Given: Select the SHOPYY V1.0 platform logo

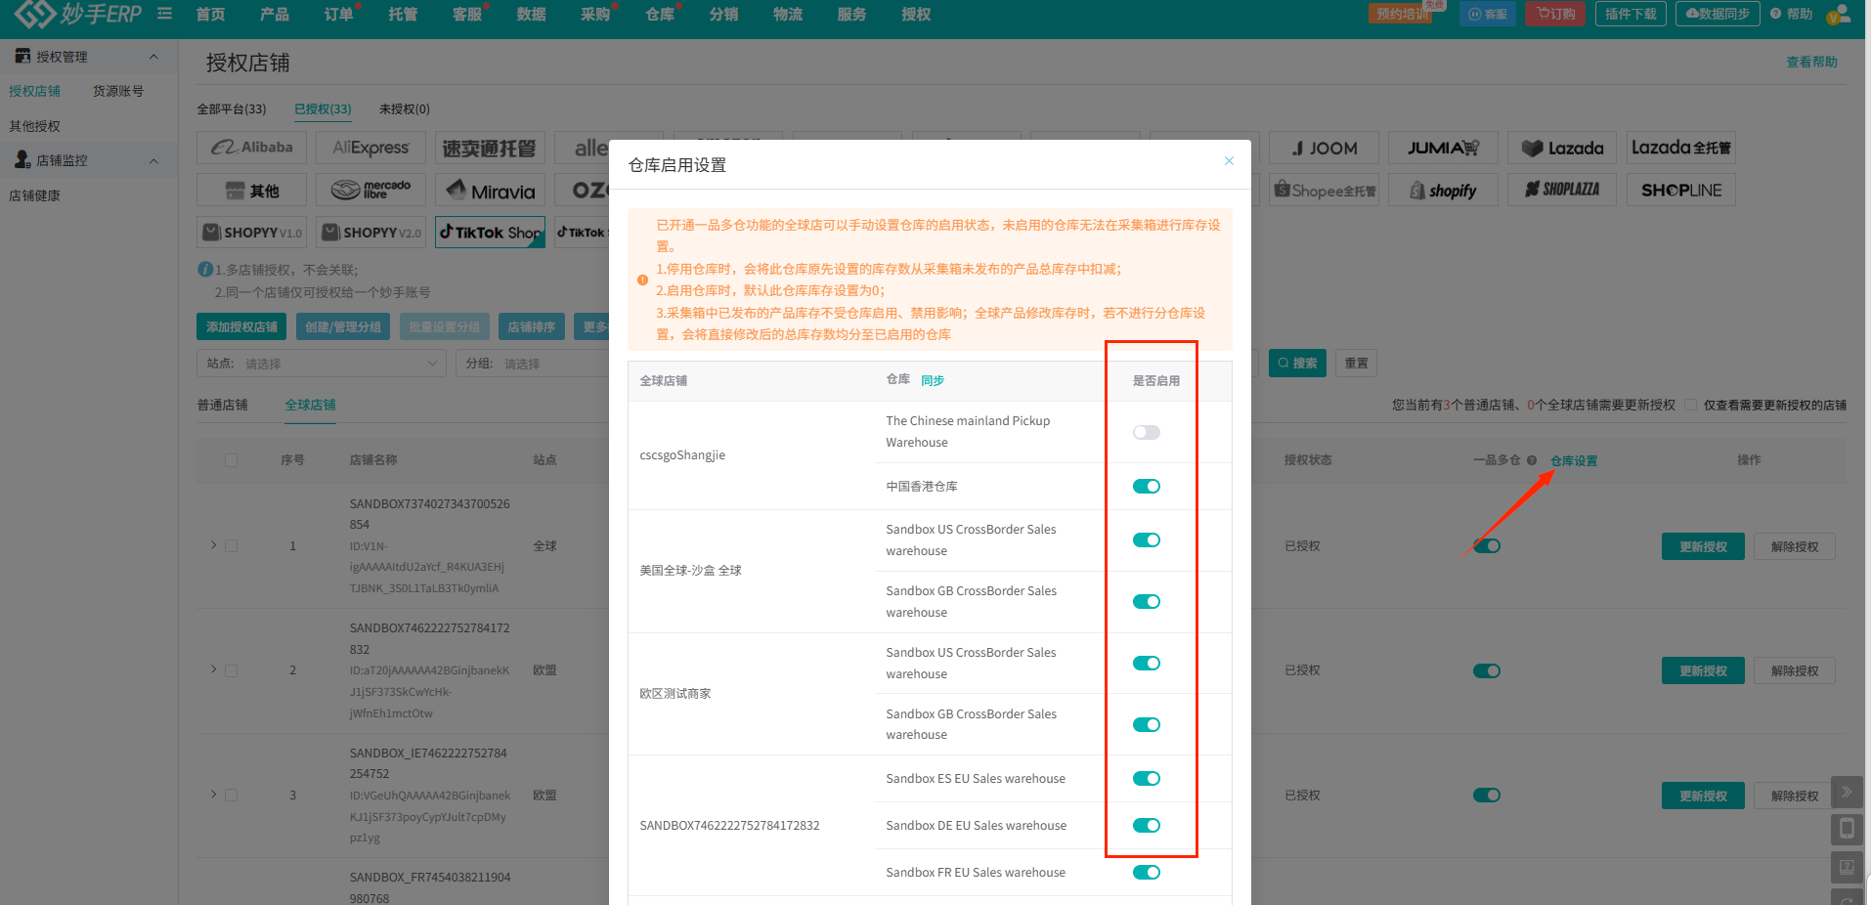Looking at the screenshot, I should (x=252, y=232).
